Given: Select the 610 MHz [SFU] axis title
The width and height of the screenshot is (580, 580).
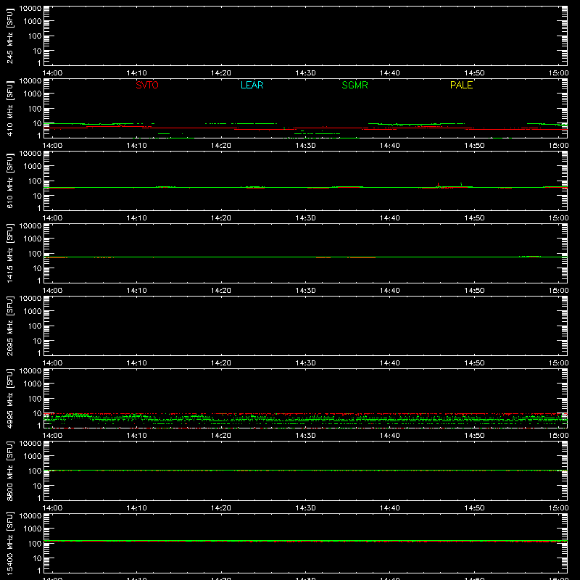Looking at the screenshot, I should [9, 181].
